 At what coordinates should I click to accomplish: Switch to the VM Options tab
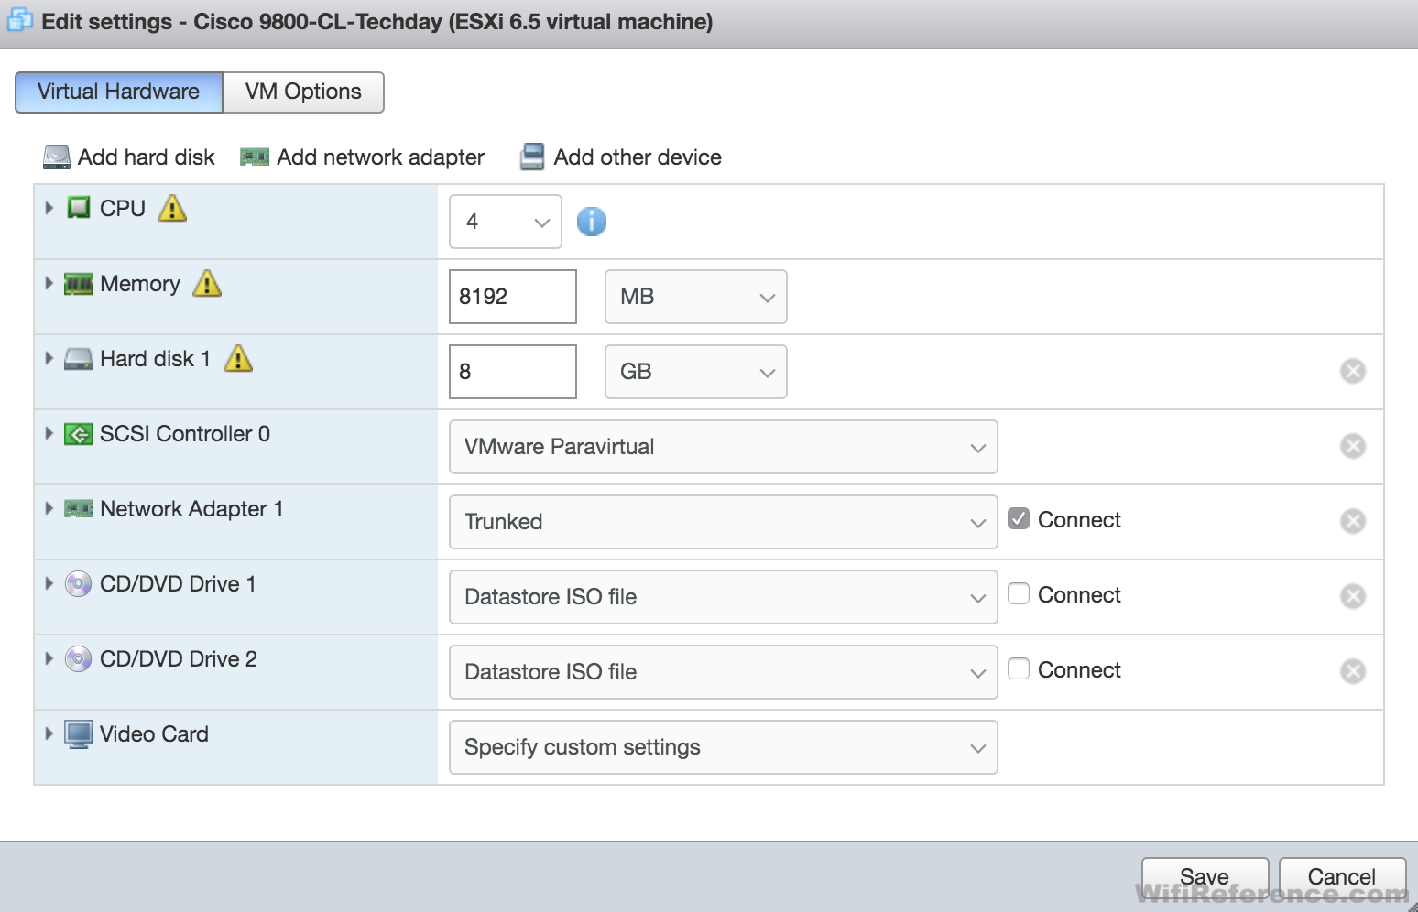pos(303,92)
